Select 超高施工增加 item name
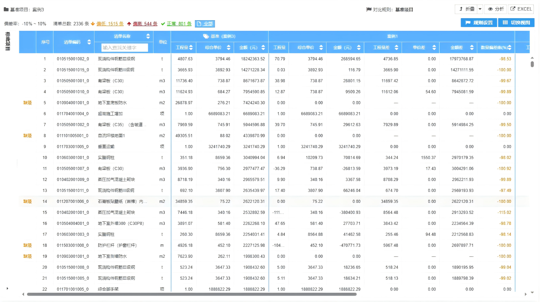The width and height of the screenshot is (540, 302). (110, 114)
